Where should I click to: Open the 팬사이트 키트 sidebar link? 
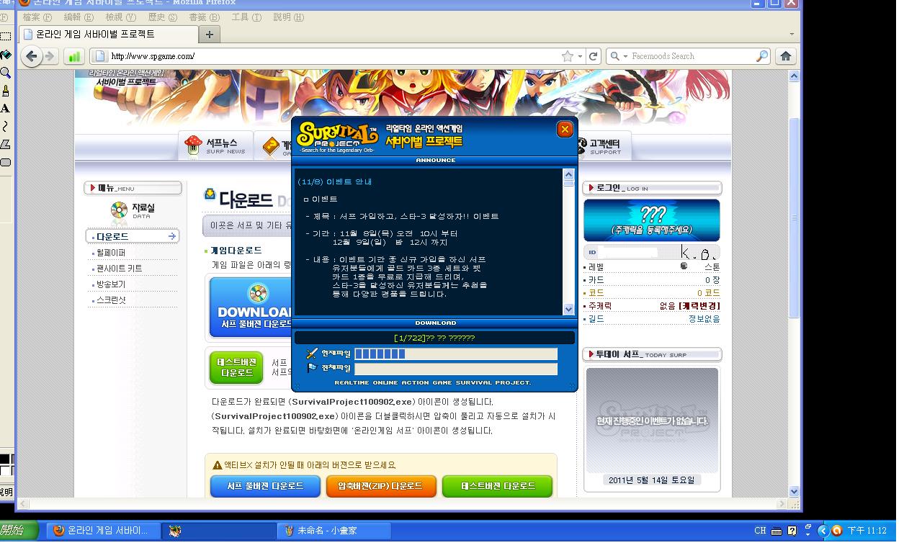(119, 269)
